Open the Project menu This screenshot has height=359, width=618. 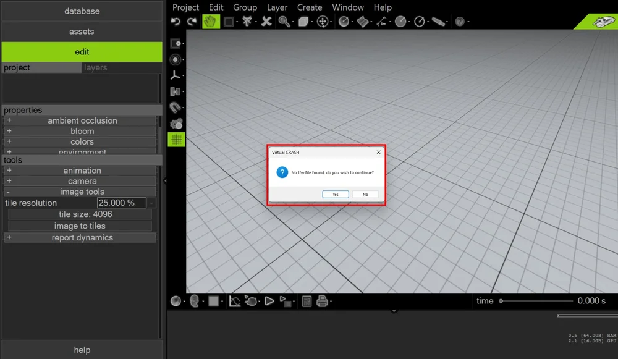click(x=185, y=7)
